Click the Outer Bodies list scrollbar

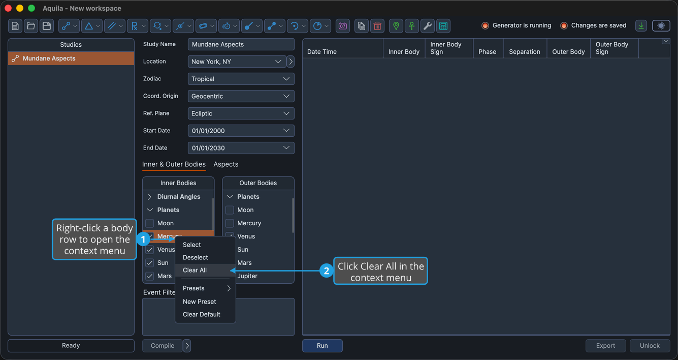pyautogui.click(x=293, y=215)
